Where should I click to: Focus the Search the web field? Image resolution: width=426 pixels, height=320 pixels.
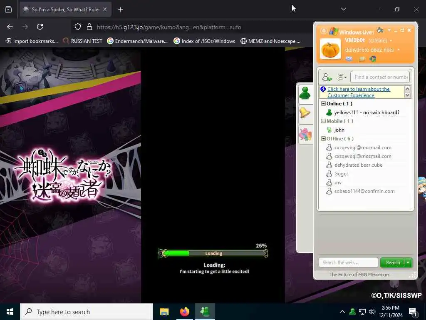tap(348, 262)
